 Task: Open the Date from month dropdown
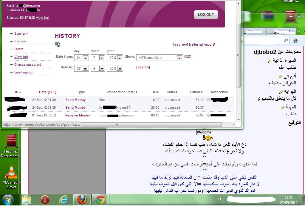(102, 58)
